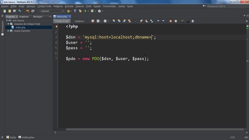249x140 pixels.
Task: Click the red Start Macro Recording icon
Action: 170,21
